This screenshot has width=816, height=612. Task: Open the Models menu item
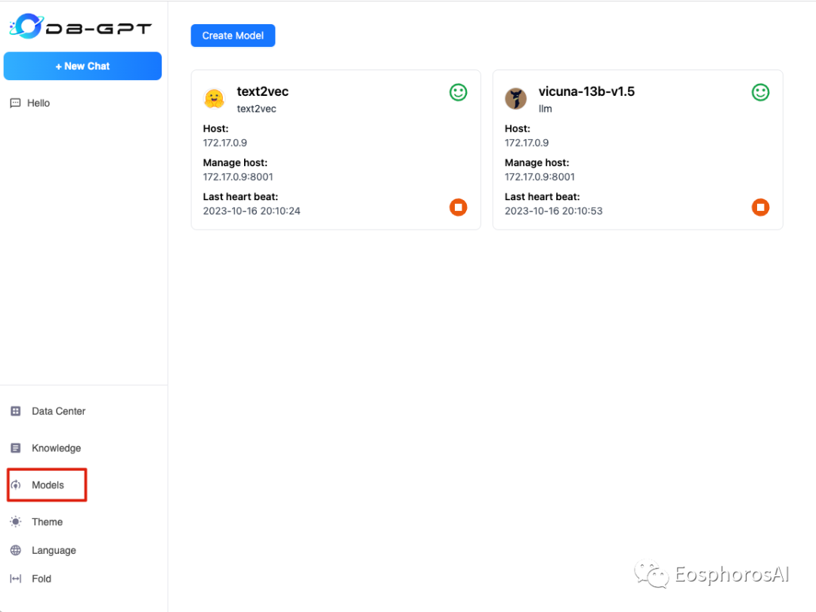pos(48,485)
